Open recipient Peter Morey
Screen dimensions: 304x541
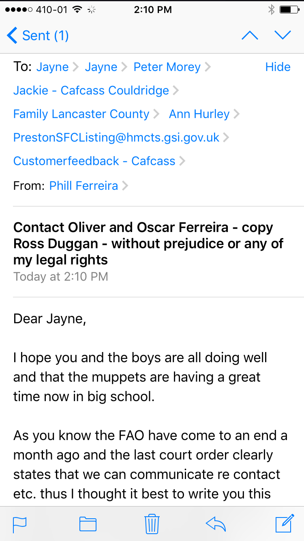(x=167, y=67)
